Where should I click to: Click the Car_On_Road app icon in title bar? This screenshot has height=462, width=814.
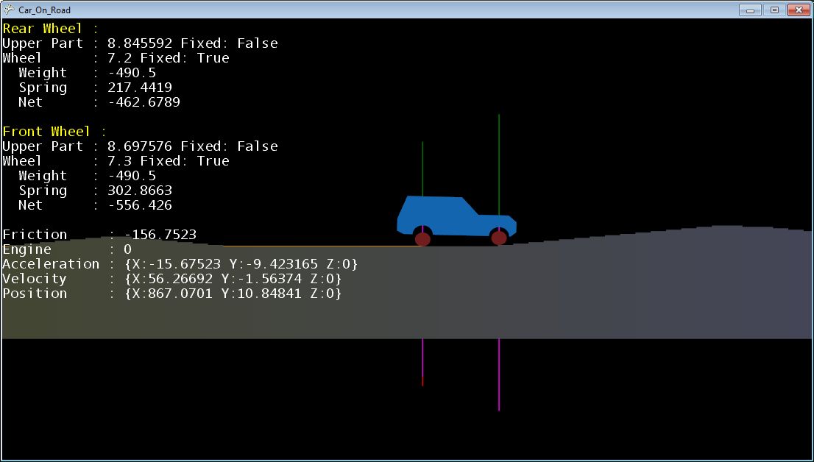pyautogui.click(x=9, y=10)
